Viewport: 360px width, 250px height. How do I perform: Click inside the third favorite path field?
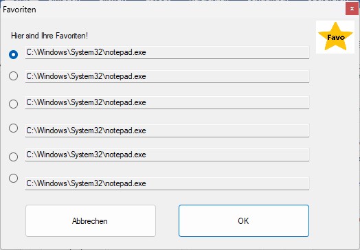[167, 102]
